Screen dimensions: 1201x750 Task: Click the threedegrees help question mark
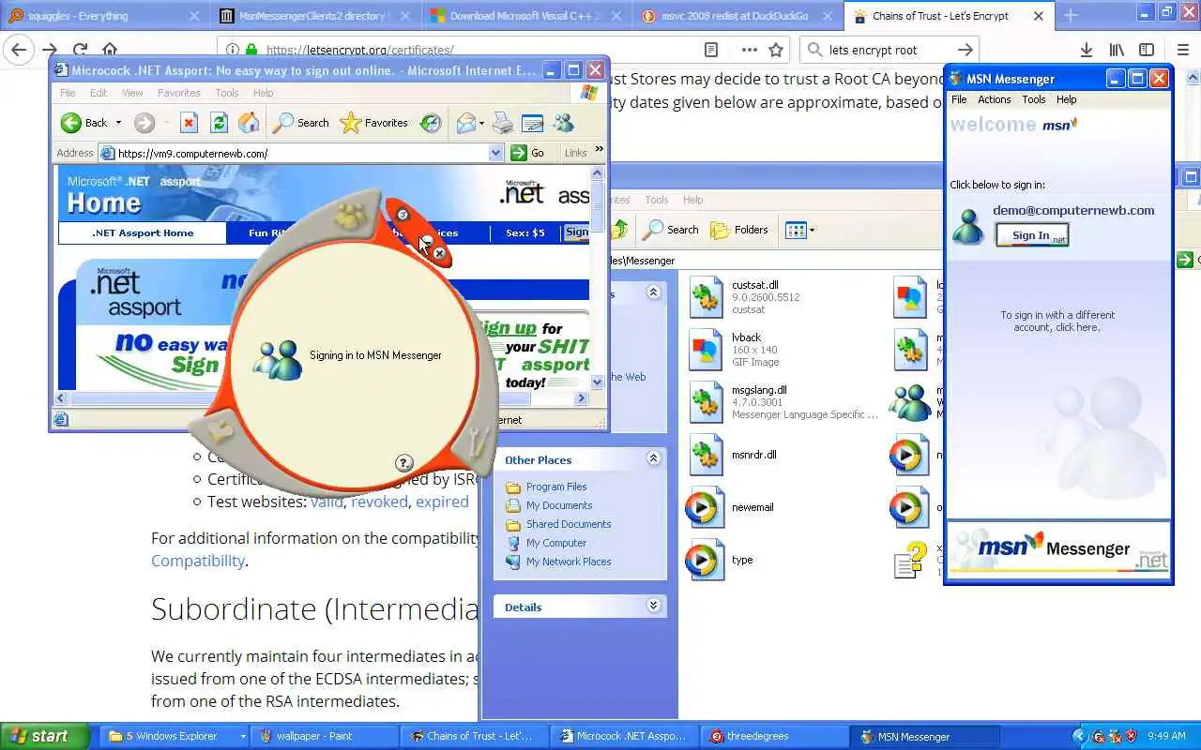click(403, 462)
